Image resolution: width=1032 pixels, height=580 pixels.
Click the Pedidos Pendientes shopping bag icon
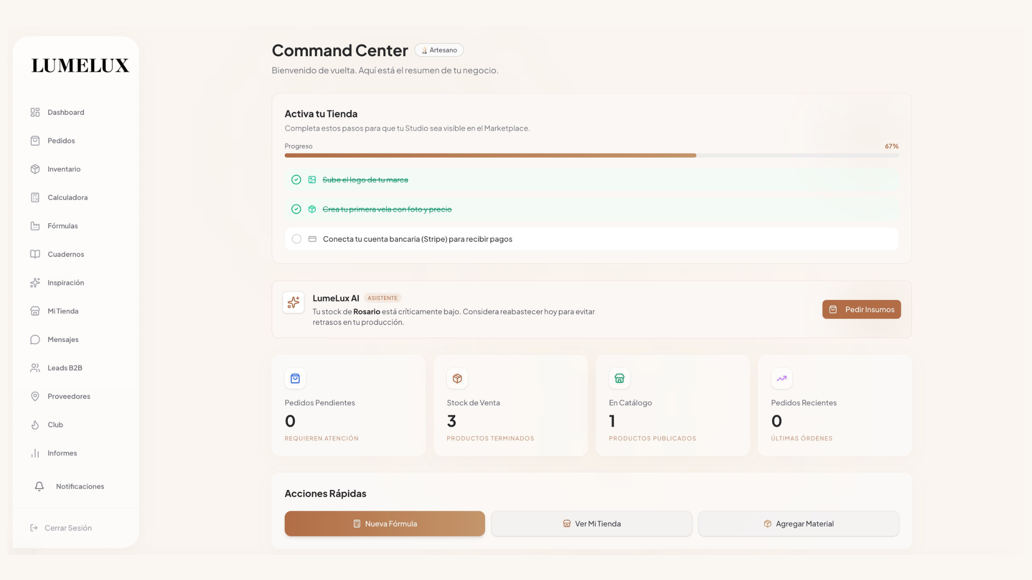click(295, 378)
